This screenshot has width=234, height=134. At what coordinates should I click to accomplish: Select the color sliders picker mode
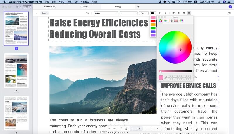click(166, 21)
